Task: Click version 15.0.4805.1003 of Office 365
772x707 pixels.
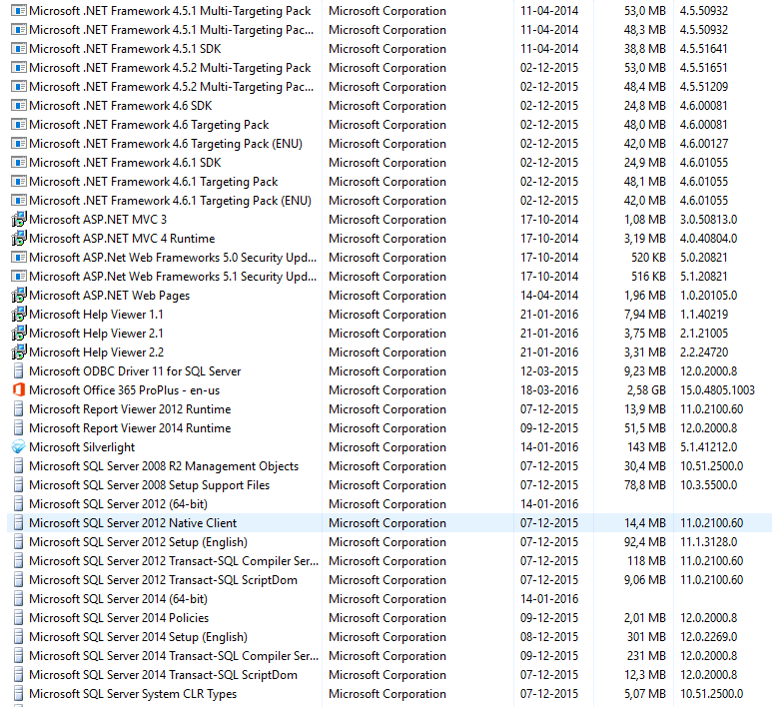Action: (717, 389)
